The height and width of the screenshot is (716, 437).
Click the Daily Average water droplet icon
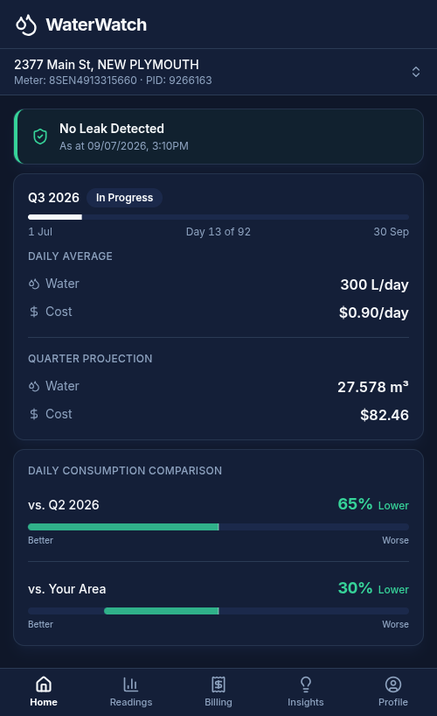[x=34, y=284]
